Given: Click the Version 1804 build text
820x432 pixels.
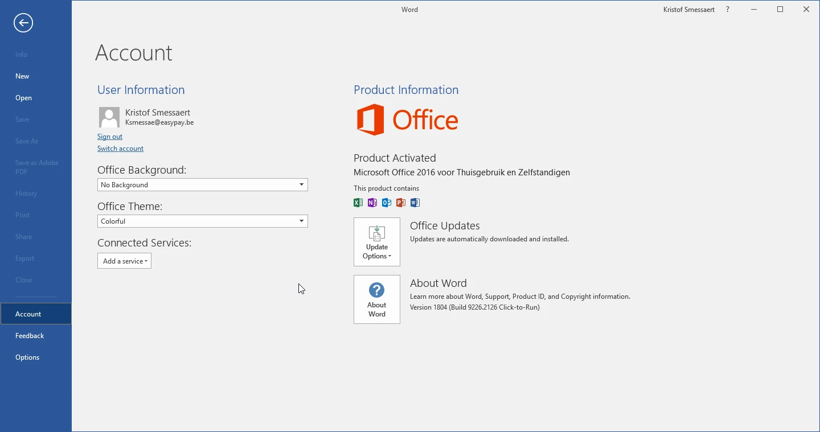Looking at the screenshot, I should point(475,307).
